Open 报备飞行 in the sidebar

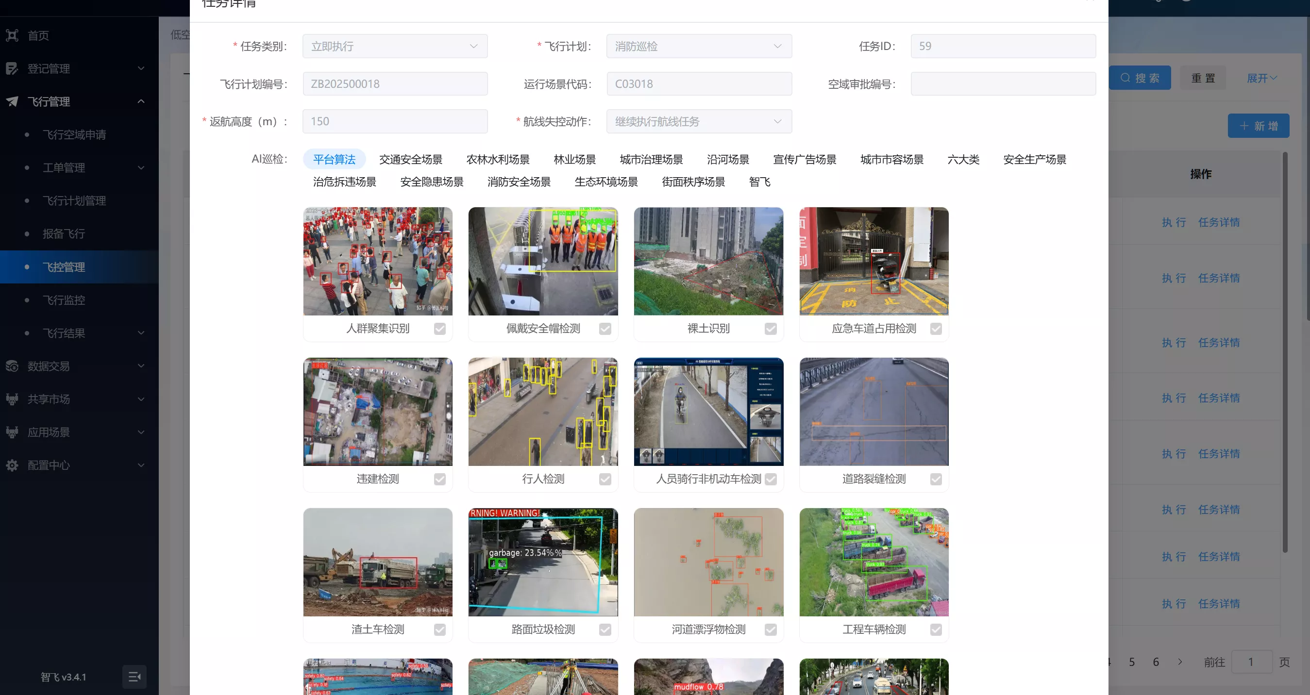(x=64, y=233)
